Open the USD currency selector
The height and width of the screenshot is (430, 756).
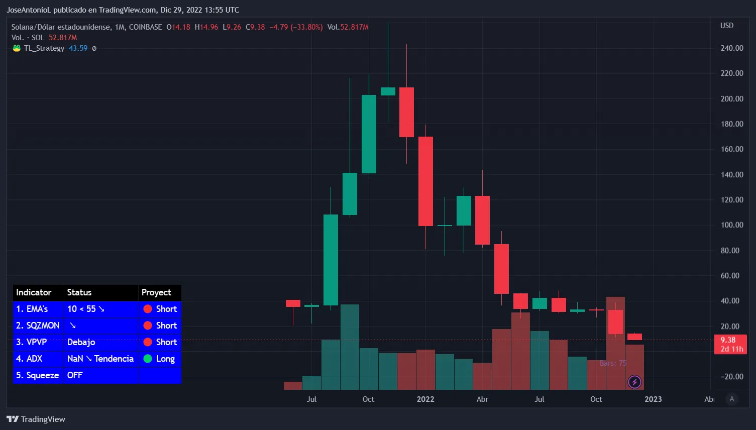pos(727,26)
